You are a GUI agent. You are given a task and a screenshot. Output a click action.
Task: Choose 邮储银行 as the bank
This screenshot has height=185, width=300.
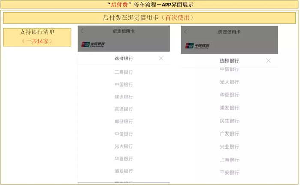[123, 122]
